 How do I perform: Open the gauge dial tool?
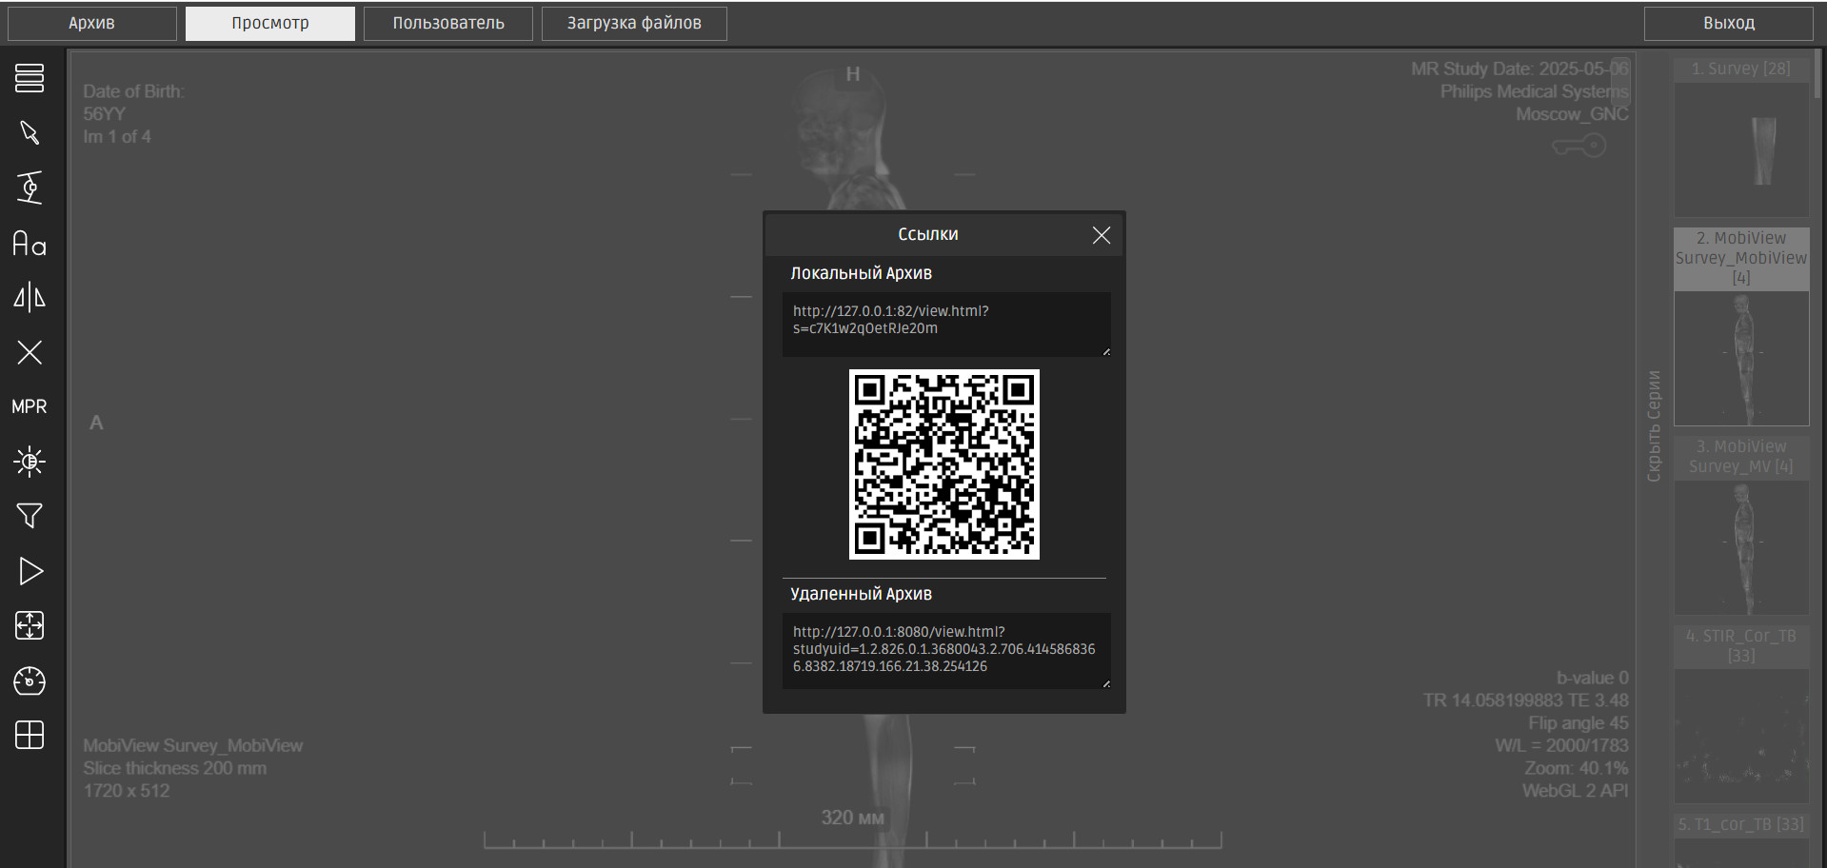(x=30, y=681)
